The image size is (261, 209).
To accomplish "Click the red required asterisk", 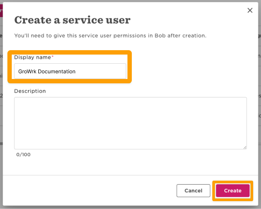I will 53,57.
